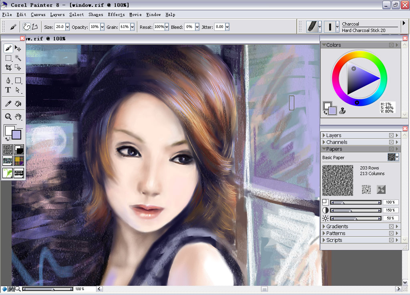The image size is (410, 295).
Task: Open the Movie menu
Action: [x=135, y=15]
